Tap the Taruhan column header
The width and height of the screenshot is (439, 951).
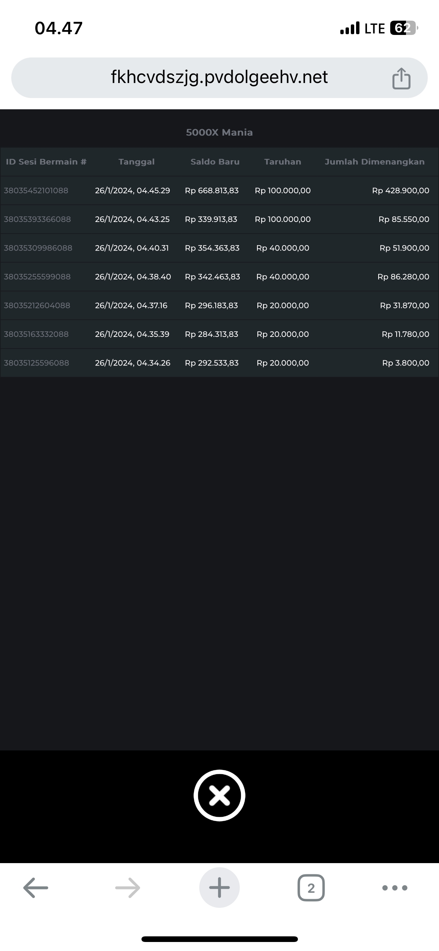pos(283,162)
